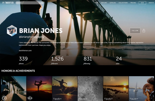Open the Explore menu item
155x101 pixels.
(x=104, y=3)
